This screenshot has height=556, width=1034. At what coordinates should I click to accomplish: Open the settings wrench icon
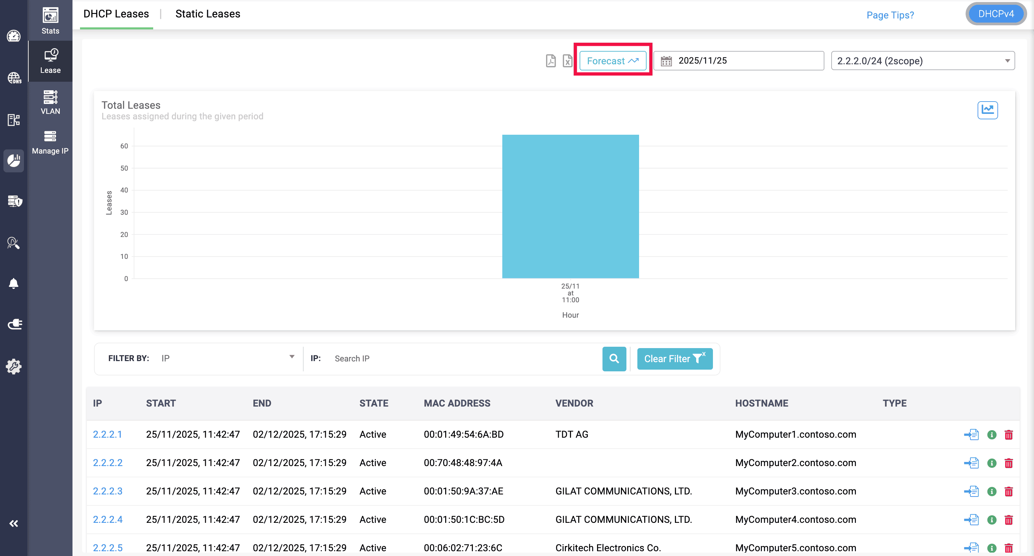tap(14, 366)
